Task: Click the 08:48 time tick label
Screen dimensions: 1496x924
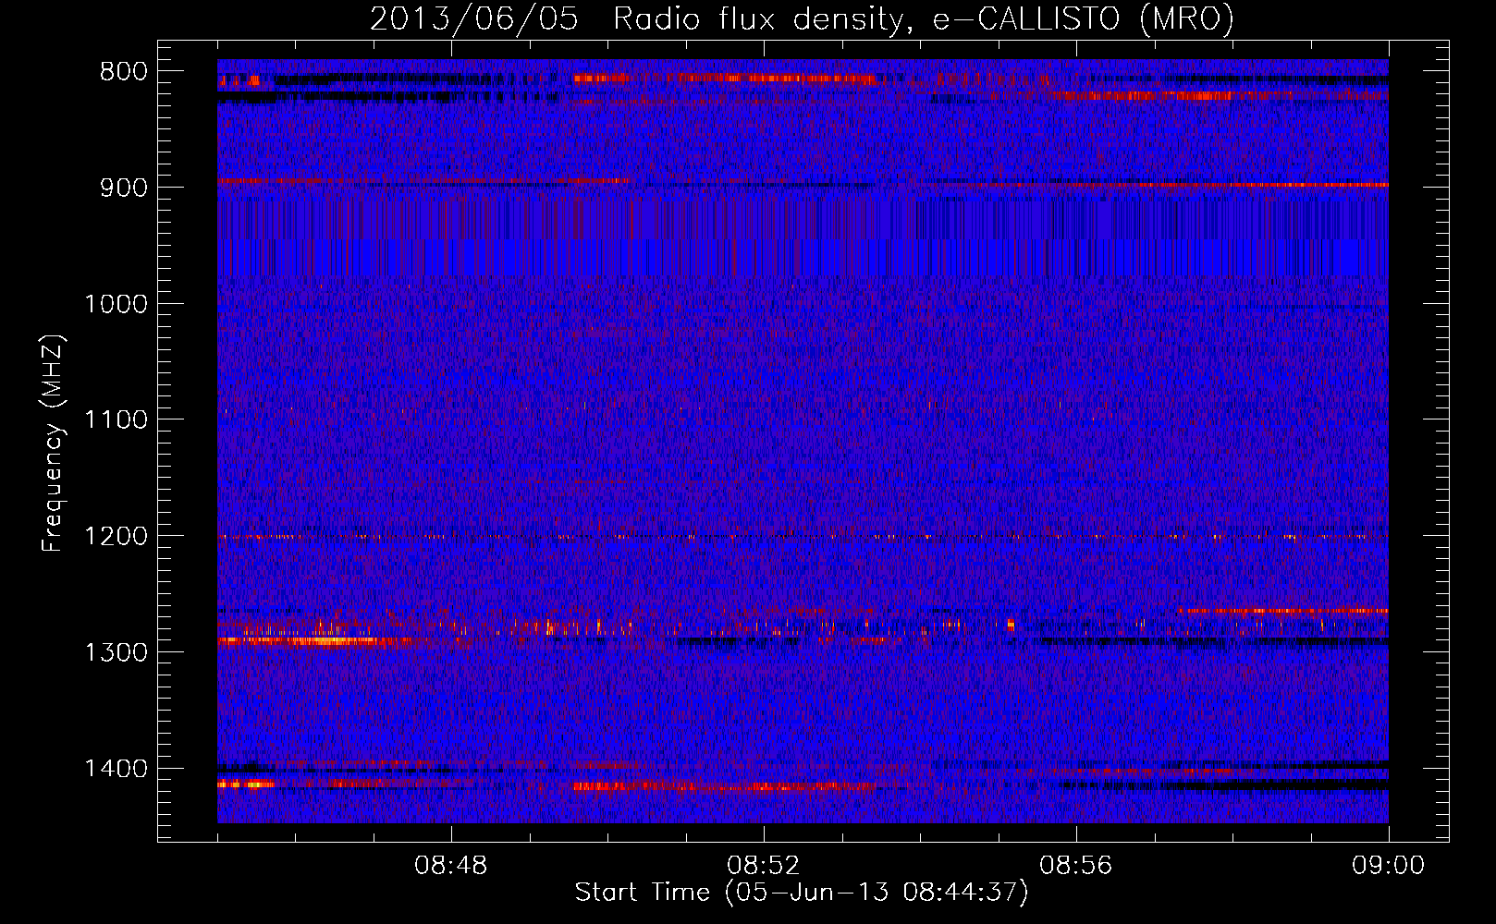Action: pos(451,866)
